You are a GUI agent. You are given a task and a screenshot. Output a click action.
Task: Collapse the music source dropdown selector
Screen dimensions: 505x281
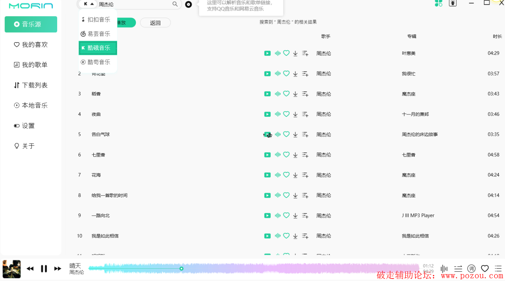(88, 4)
